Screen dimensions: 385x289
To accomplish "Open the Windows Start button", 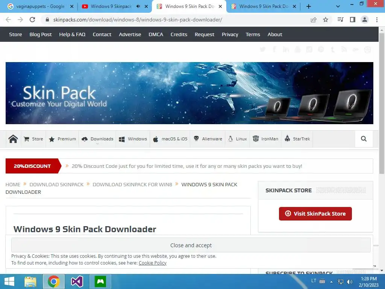I will [x=9, y=281].
